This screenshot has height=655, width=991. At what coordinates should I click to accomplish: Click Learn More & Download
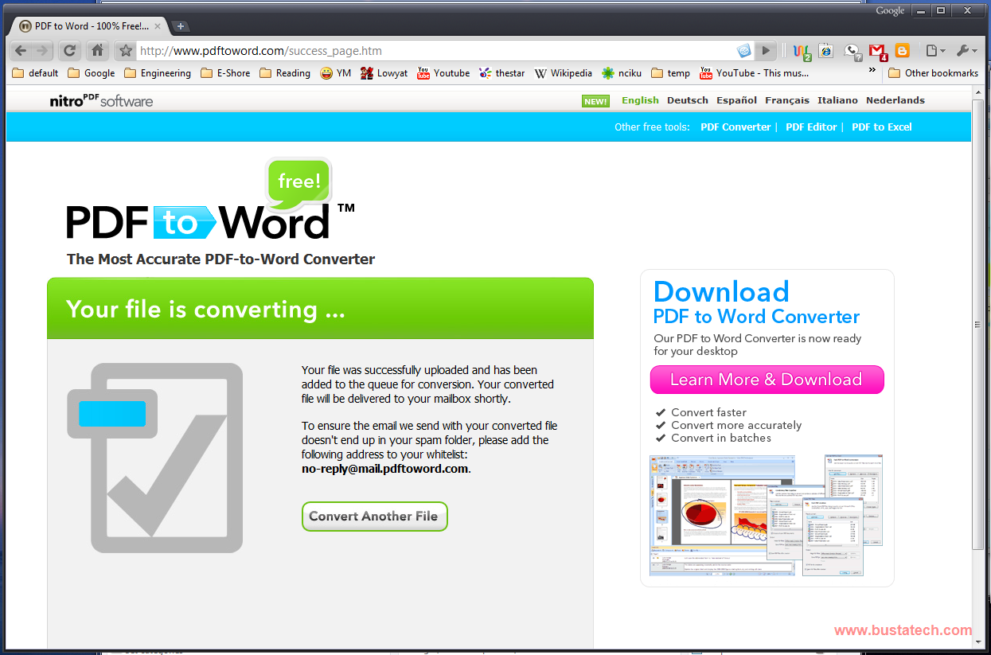click(x=766, y=380)
